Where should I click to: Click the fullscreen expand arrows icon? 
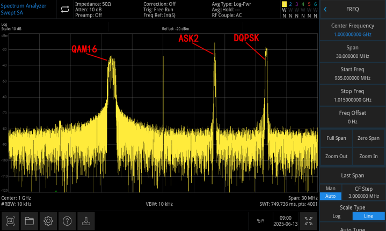click(x=309, y=221)
